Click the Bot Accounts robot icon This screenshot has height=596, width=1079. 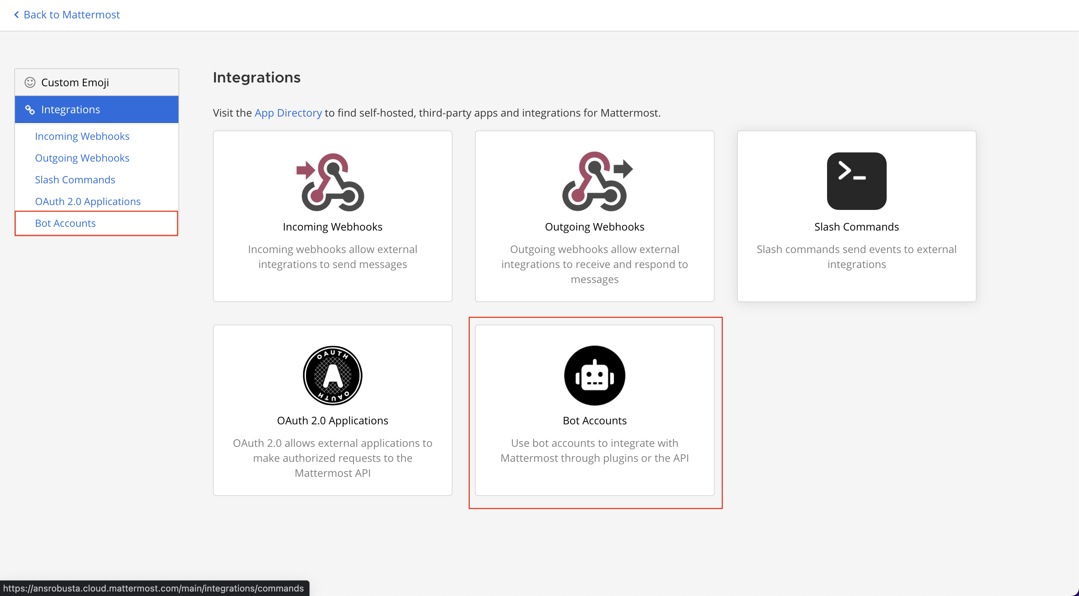pyautogui.click(x=595, y=375)
